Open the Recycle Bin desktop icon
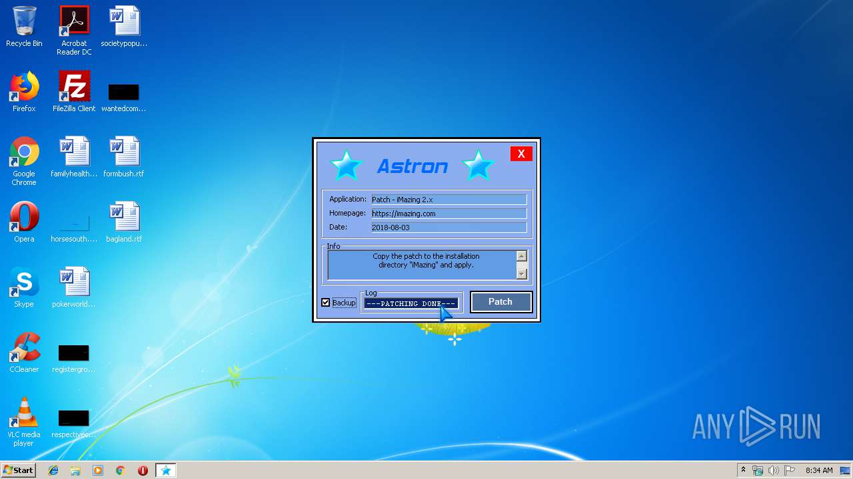This screenshot has width=853, height=479. click(x=24, y=27)
